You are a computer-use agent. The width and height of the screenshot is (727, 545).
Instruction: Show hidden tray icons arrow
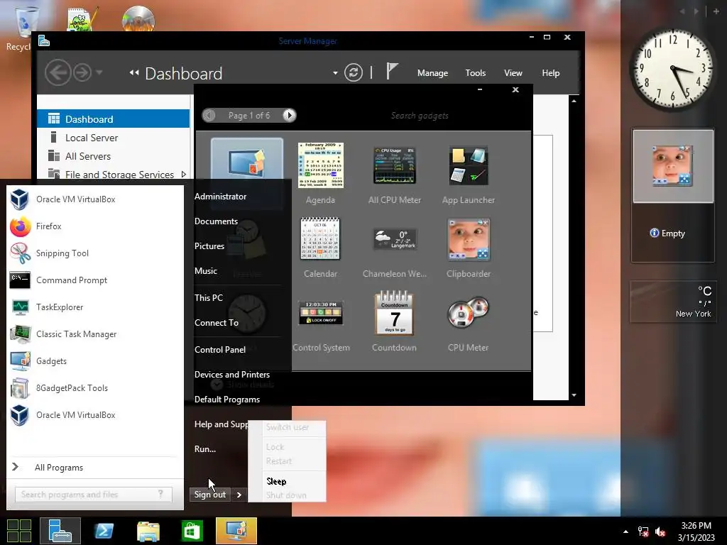pyautogui.click(x=626, y=532)
